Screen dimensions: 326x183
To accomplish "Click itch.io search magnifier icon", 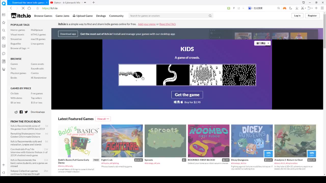I will (210, 16).
